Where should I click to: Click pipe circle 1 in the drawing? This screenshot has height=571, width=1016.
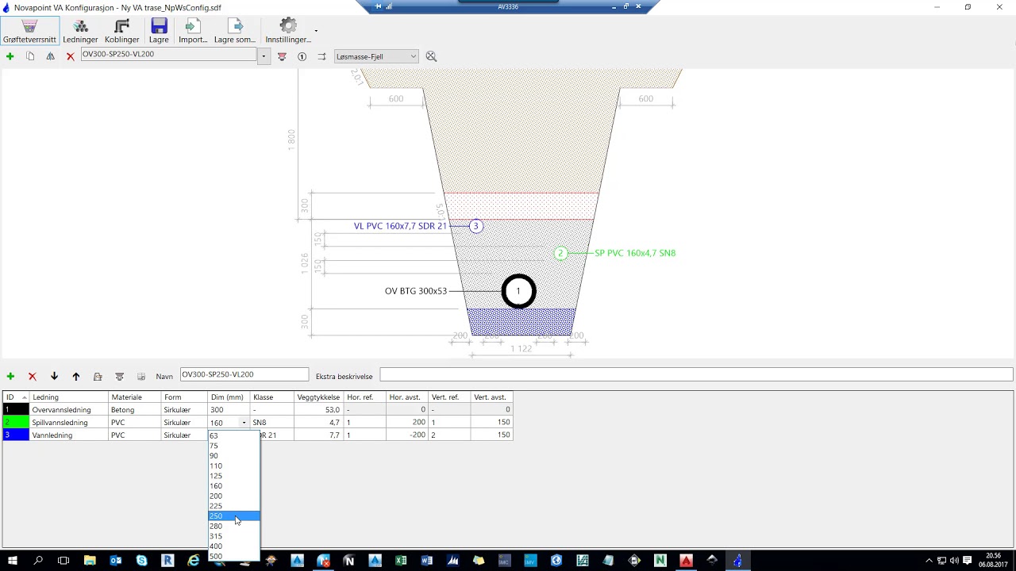pos(518,291)
